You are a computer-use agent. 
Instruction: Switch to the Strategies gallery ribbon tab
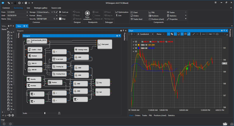pyautogui.click(x=41, y=8)
